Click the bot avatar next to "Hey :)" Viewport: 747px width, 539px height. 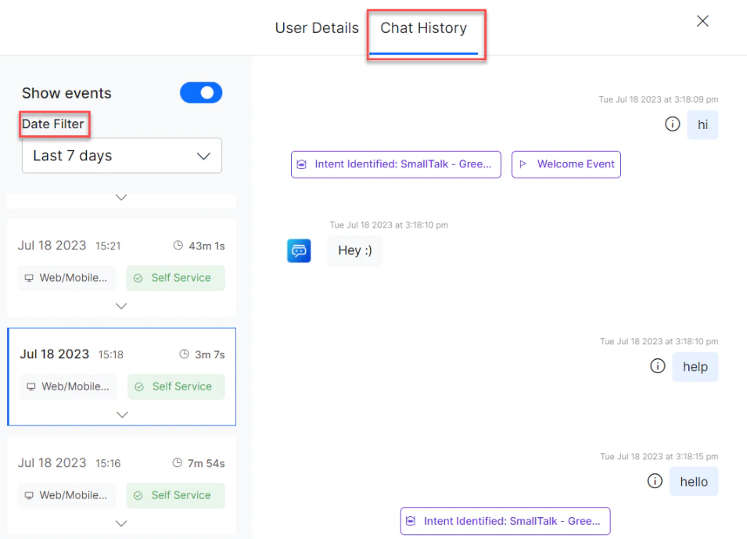(x=299, y=250)
